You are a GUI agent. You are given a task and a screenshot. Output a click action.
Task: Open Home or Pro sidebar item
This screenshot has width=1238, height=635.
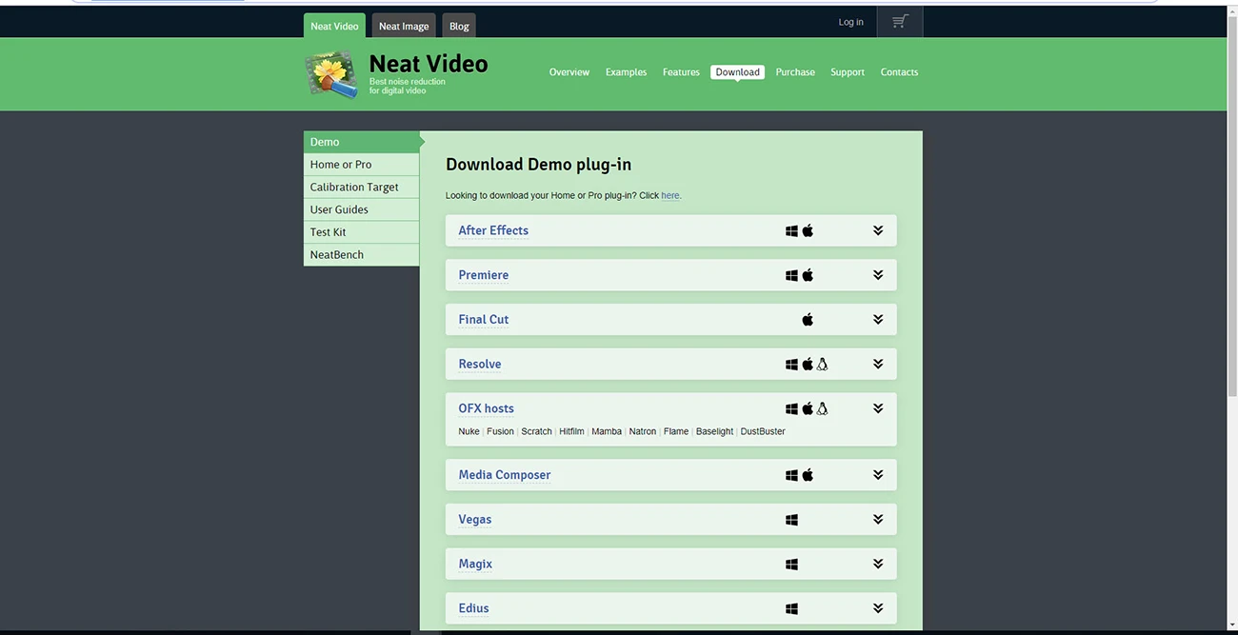(362, 165)
